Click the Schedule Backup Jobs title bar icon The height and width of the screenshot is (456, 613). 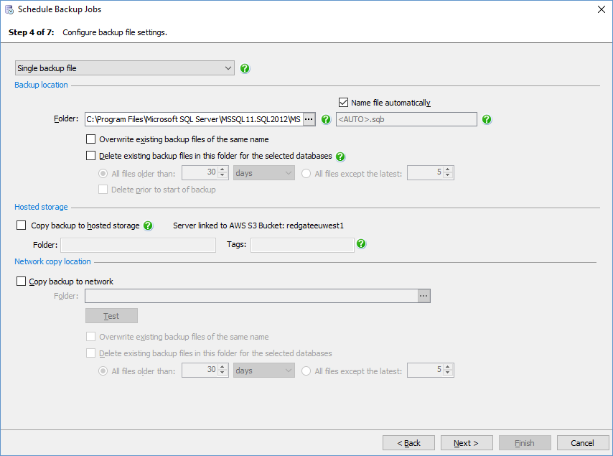point(9,10)
